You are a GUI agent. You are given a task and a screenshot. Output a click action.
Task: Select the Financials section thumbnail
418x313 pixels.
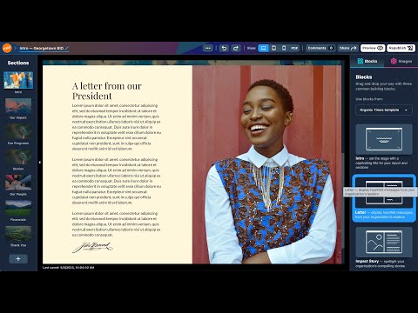(18, 209)
